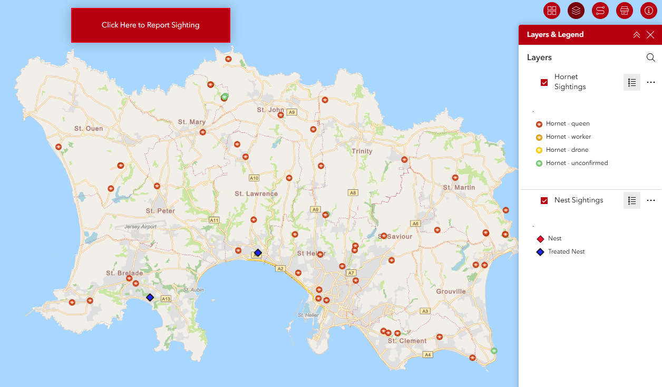
Task: Click the Print icon
Action: pos(625,11)
